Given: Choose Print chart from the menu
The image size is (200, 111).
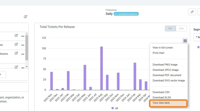Looking at the screenshot, I should click(x=158, y=53).
